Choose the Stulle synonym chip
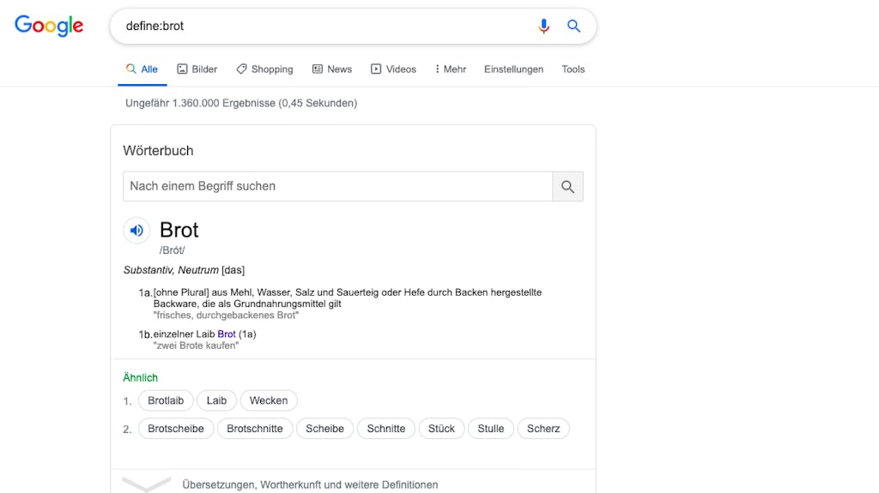Screen dimensions: 879x493 click(x=490, y=429)
